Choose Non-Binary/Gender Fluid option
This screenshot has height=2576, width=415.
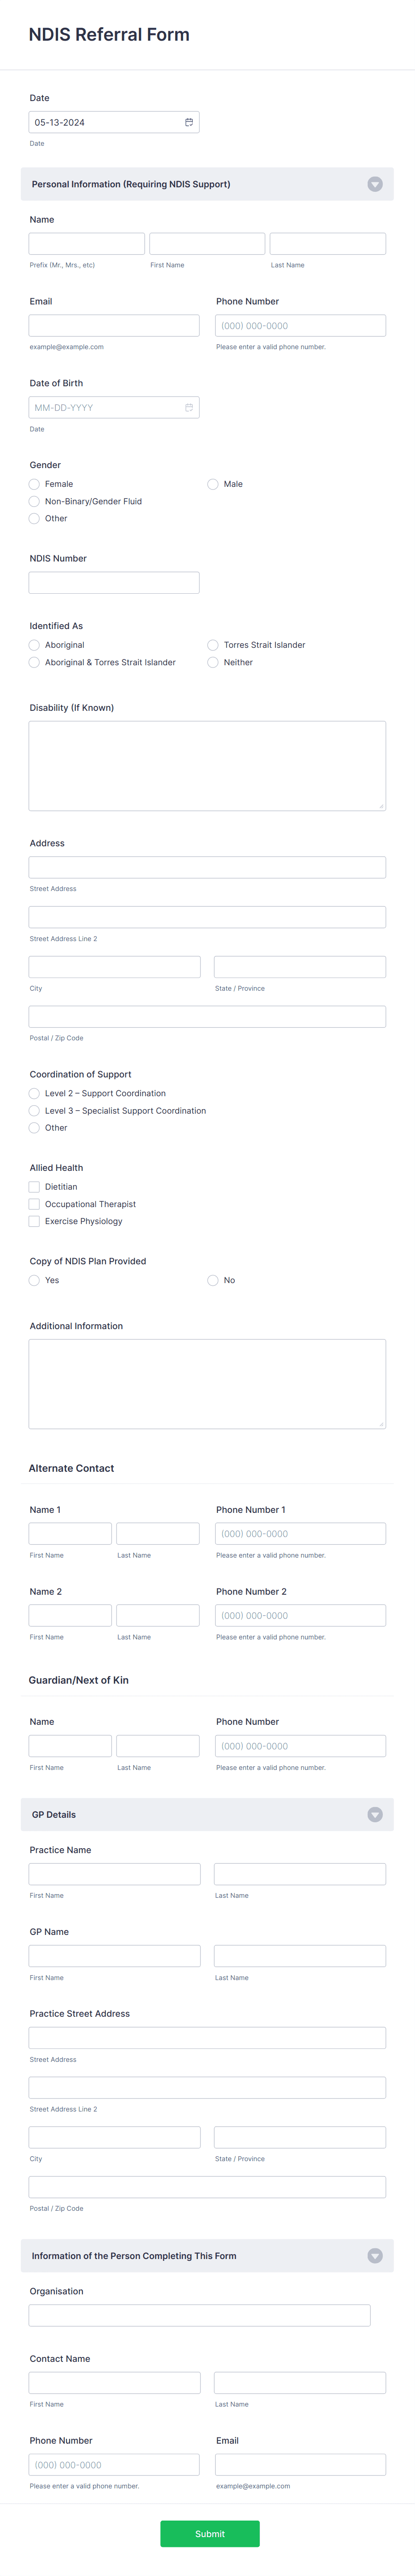point(34,501)
